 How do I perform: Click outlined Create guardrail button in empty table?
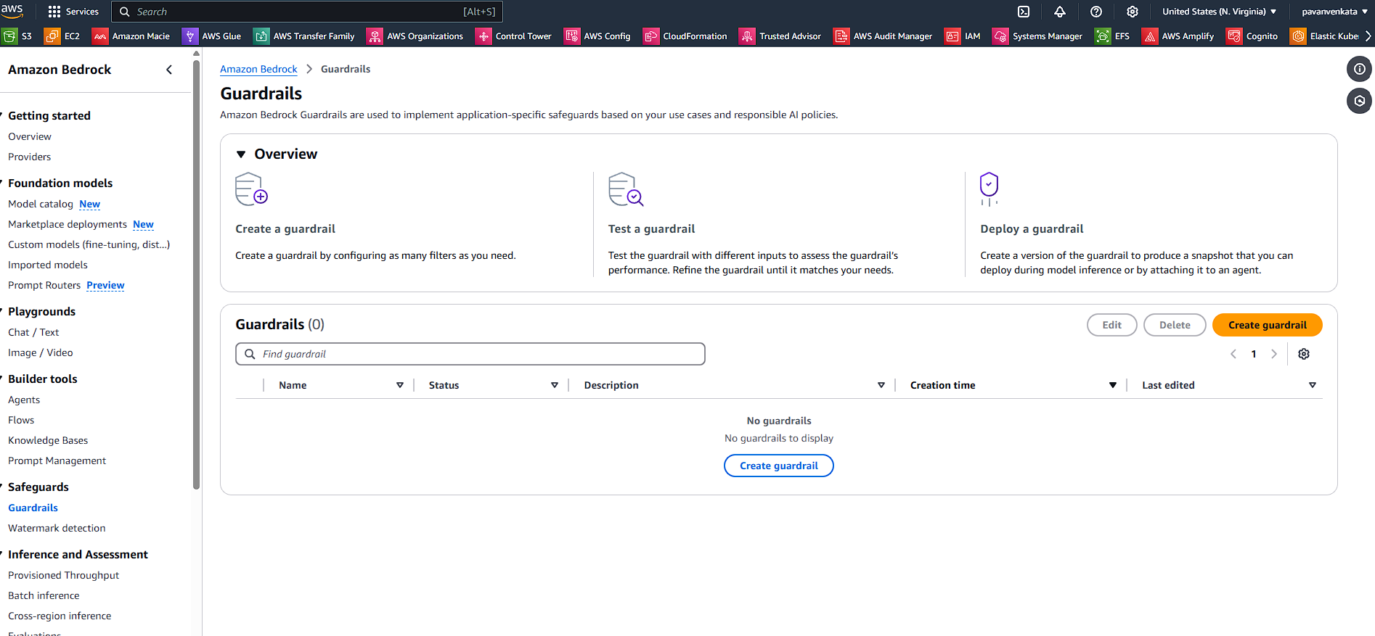click(778, 466)
